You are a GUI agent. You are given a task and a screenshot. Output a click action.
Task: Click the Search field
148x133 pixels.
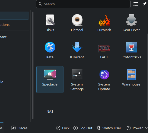[83, 4]
